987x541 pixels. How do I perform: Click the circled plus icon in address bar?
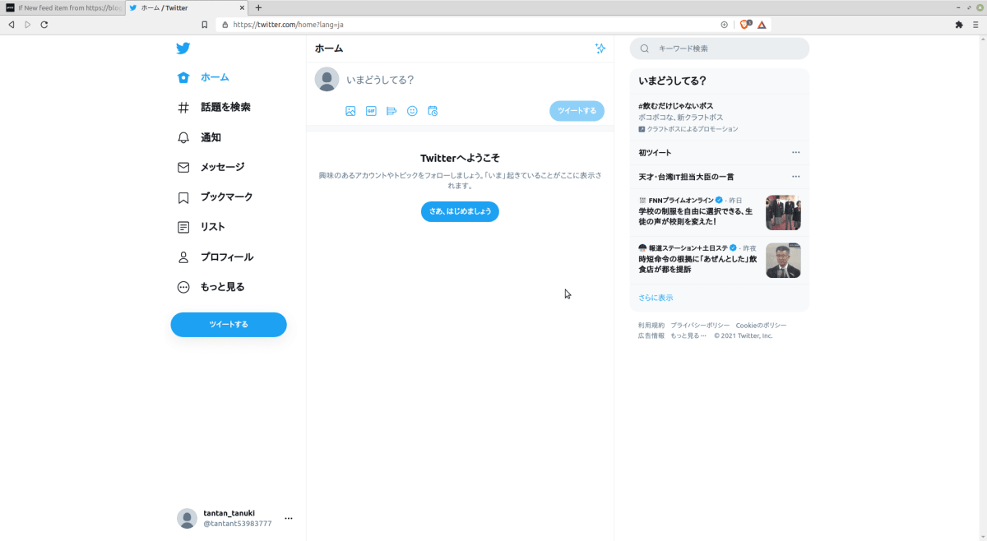tap(724, 25)
